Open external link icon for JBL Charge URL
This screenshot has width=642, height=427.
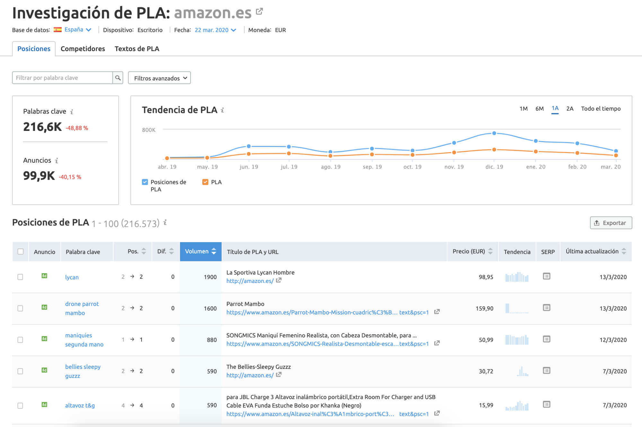[x=437, y=413]
